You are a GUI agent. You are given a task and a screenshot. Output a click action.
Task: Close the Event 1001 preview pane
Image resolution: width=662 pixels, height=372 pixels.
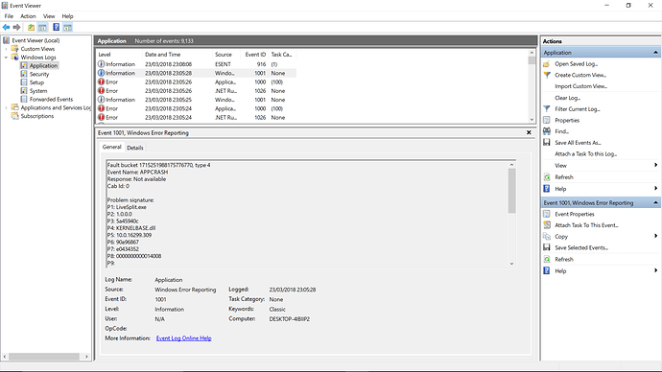529,132
